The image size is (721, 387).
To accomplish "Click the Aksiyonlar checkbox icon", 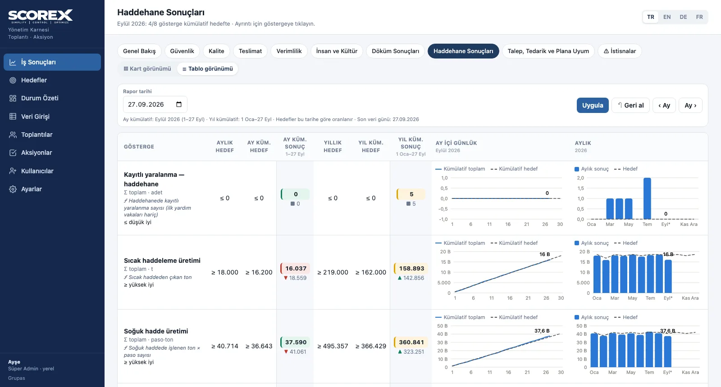I will tap(13, 153).
